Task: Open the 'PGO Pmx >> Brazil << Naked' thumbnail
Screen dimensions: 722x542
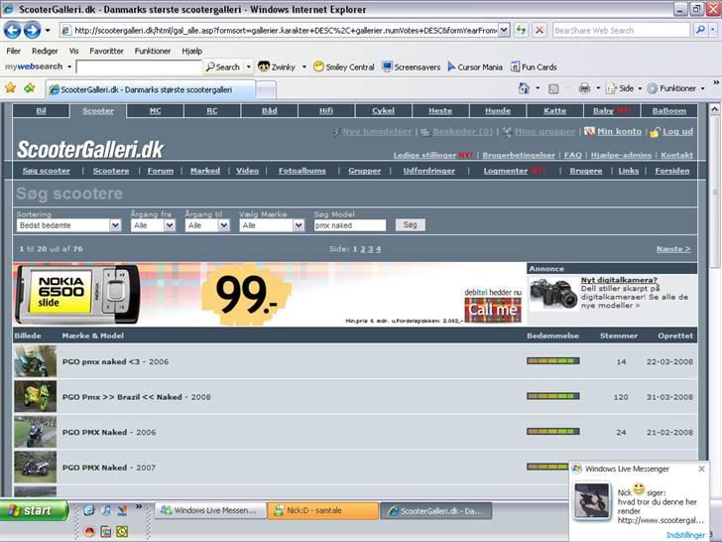Action: pos(35,396)
